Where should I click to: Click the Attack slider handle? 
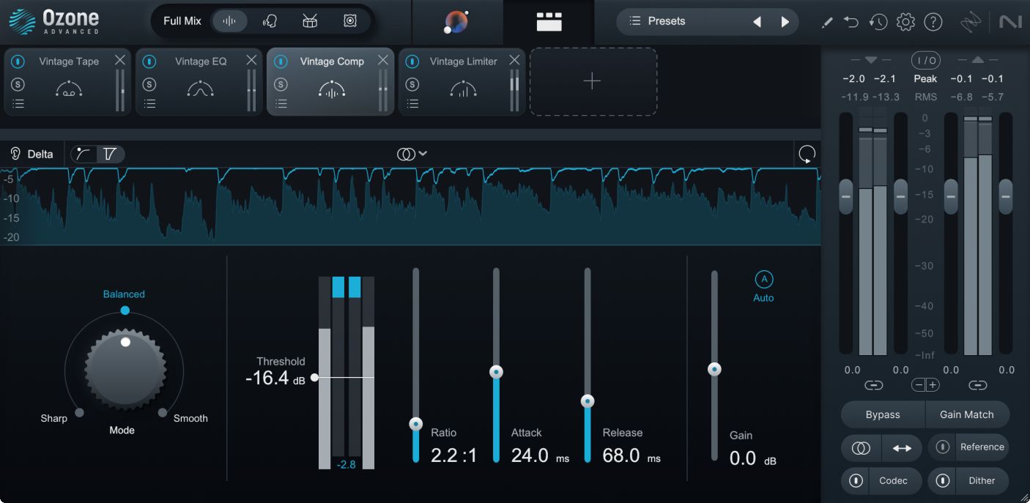coord(496,372)
